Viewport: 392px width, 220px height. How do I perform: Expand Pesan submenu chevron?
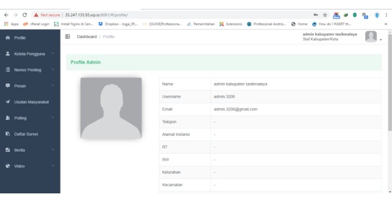point(53,85)
